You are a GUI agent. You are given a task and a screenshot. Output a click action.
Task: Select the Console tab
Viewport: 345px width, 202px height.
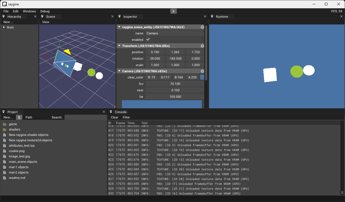121,112
